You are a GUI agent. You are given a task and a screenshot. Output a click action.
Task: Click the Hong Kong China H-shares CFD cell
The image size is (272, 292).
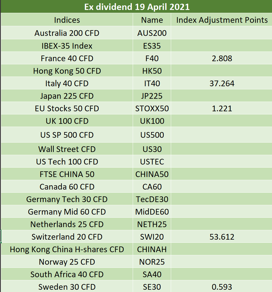click(67, 249)
